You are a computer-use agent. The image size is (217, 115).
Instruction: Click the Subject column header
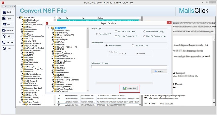(x=117, y=18)
